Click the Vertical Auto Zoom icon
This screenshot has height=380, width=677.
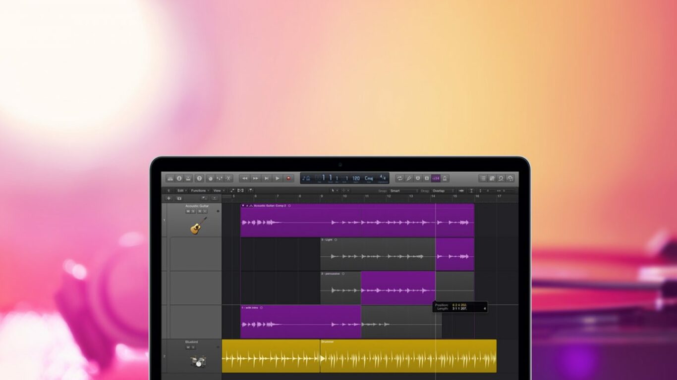click(x=471, y=190)
